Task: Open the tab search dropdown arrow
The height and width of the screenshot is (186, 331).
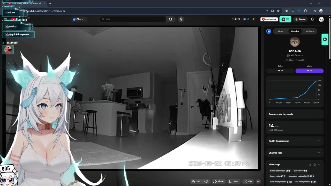Action: (x=3, y=4)
